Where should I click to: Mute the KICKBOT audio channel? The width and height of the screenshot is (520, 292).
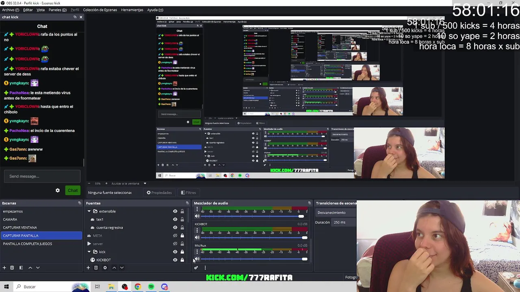197,238
